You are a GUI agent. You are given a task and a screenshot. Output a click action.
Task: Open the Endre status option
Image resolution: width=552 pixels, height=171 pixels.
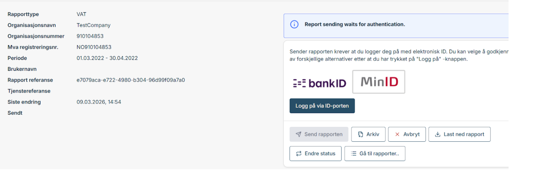(x=315, y=154)
